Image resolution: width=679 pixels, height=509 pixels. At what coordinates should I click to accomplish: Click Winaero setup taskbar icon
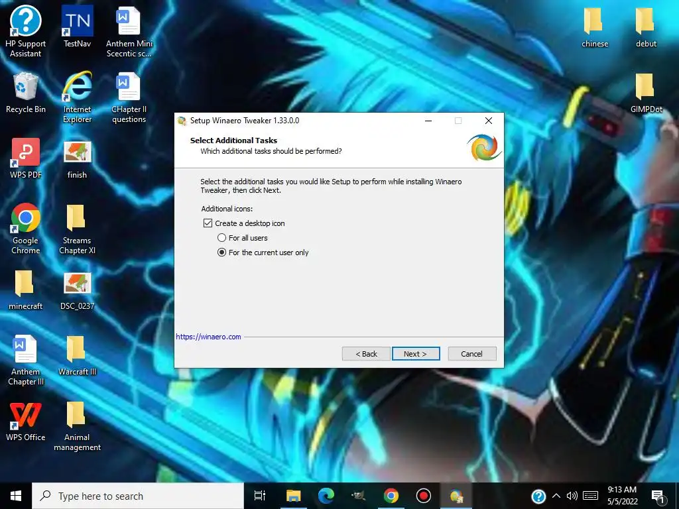pos(456,496)
